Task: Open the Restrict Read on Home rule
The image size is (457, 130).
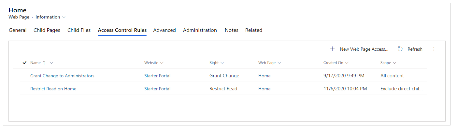Action: coord(53,89)
